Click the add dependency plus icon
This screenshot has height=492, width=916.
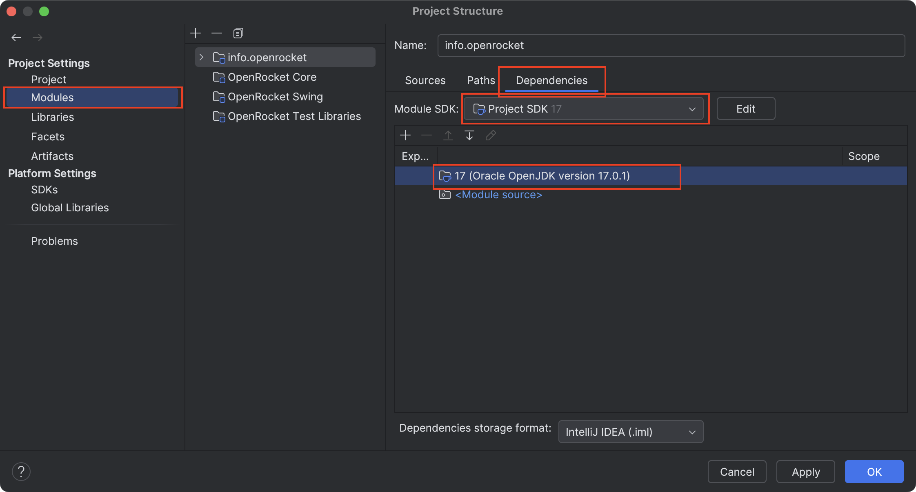pos(405,135)
